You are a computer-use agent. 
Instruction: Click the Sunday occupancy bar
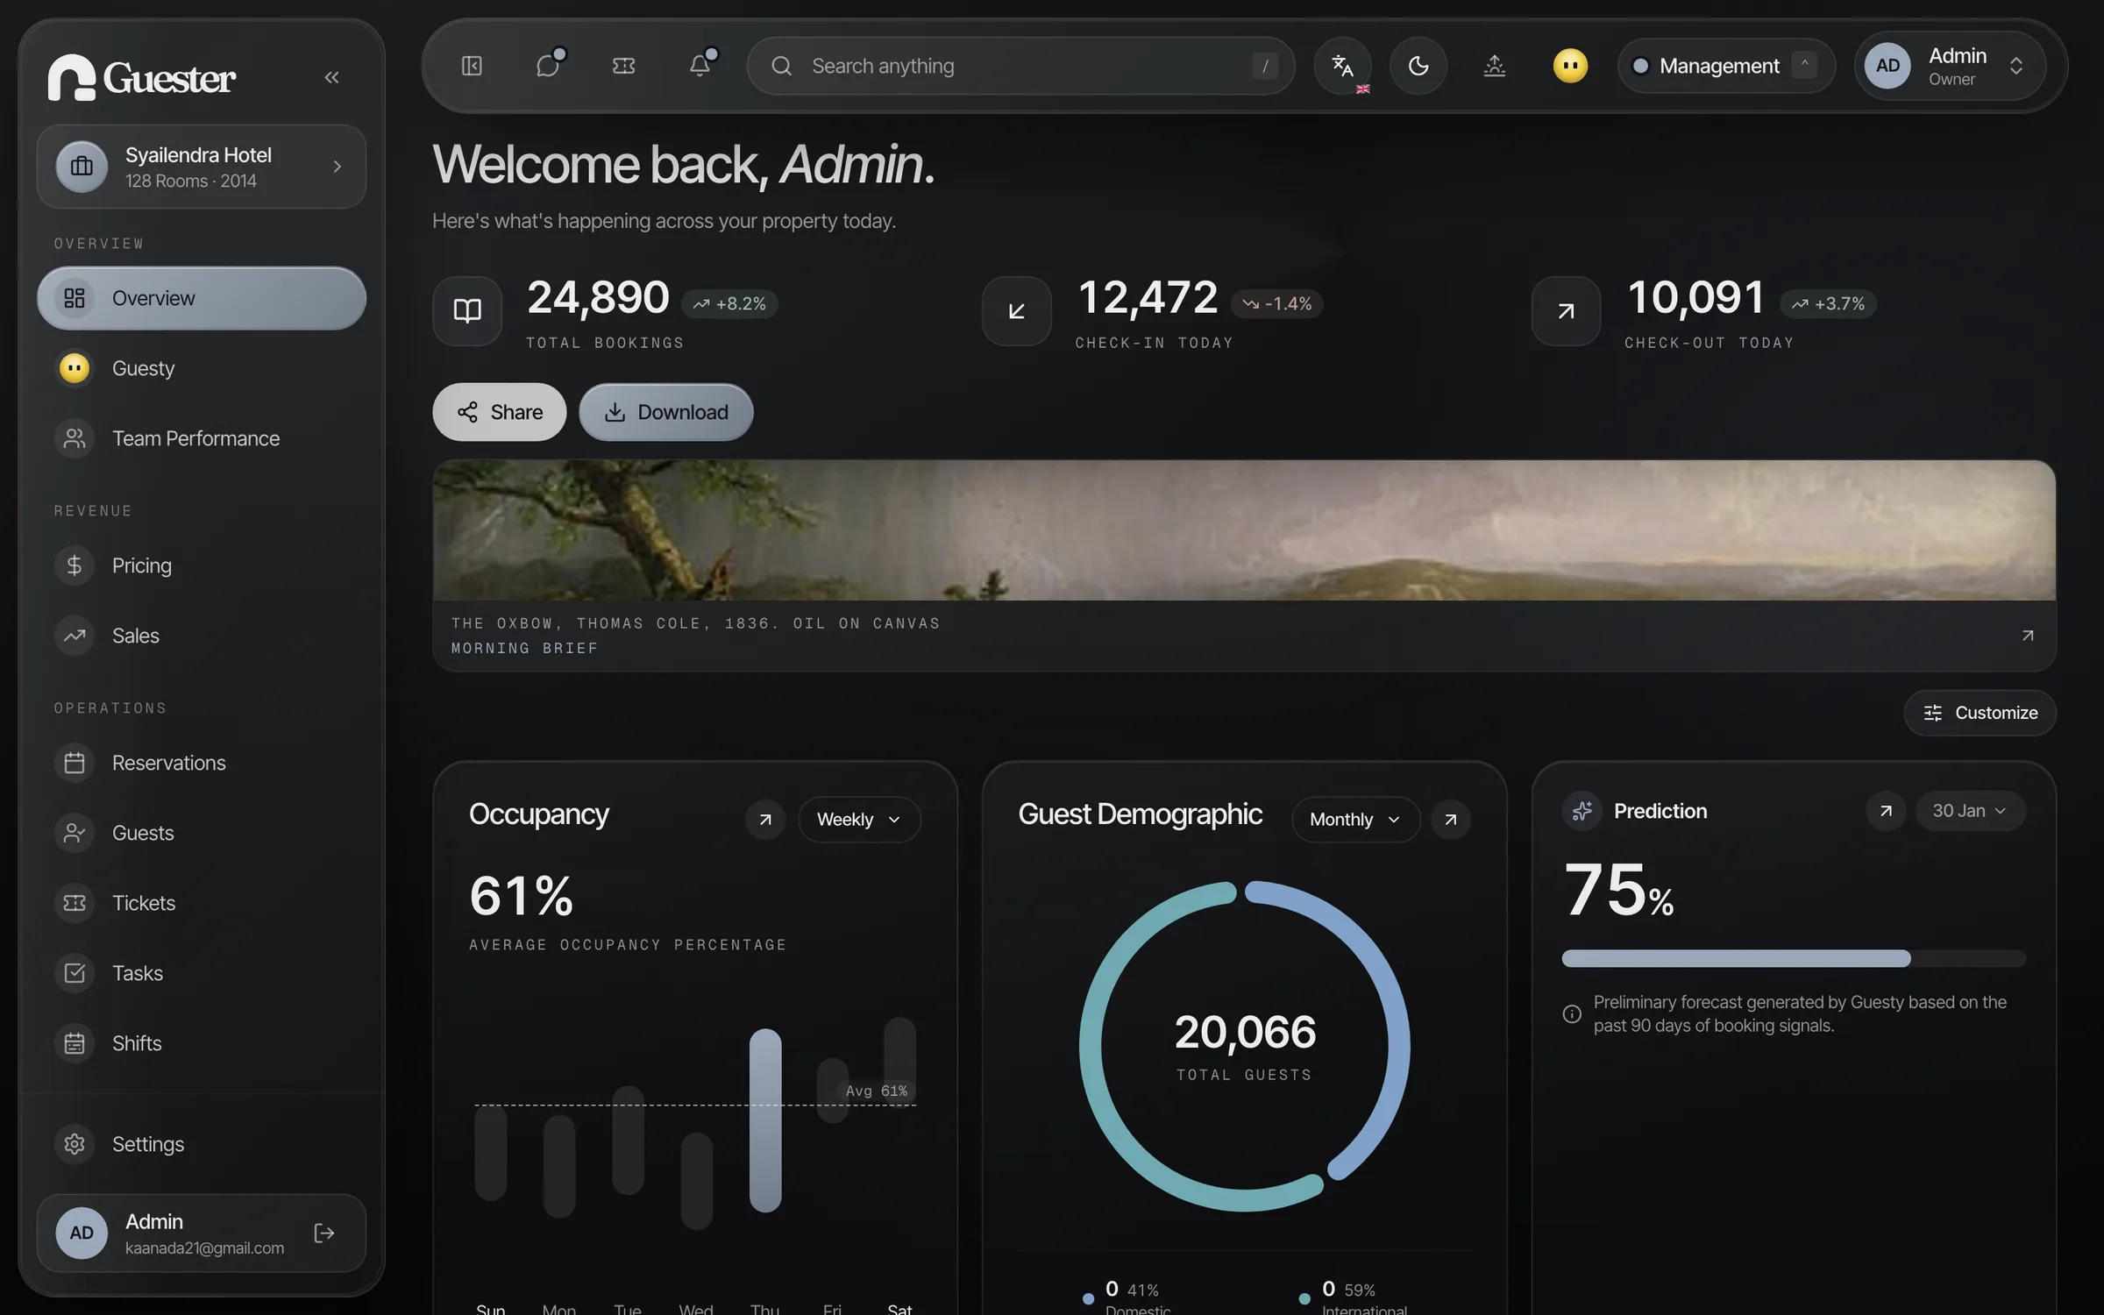point(491,1152)
